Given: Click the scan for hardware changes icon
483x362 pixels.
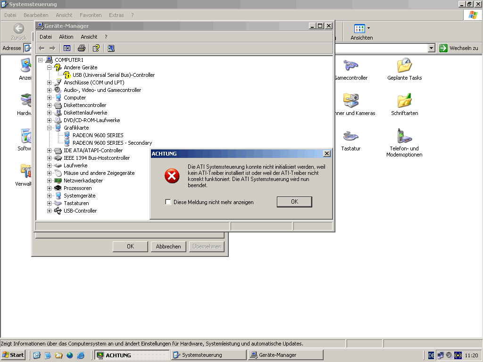Looking at the screenshot, I should (111, 49).
